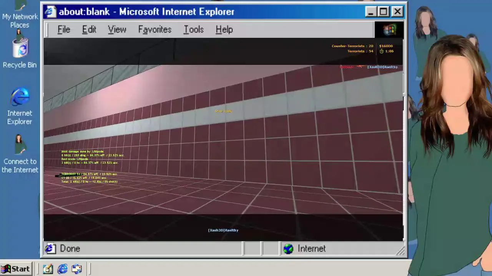Click the window resize grip corner
The image size is (492, 276).
pos(401,251)
